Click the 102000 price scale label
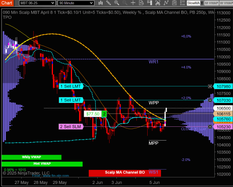Viewport: 233px width, 187px height. tap(223, 174)
